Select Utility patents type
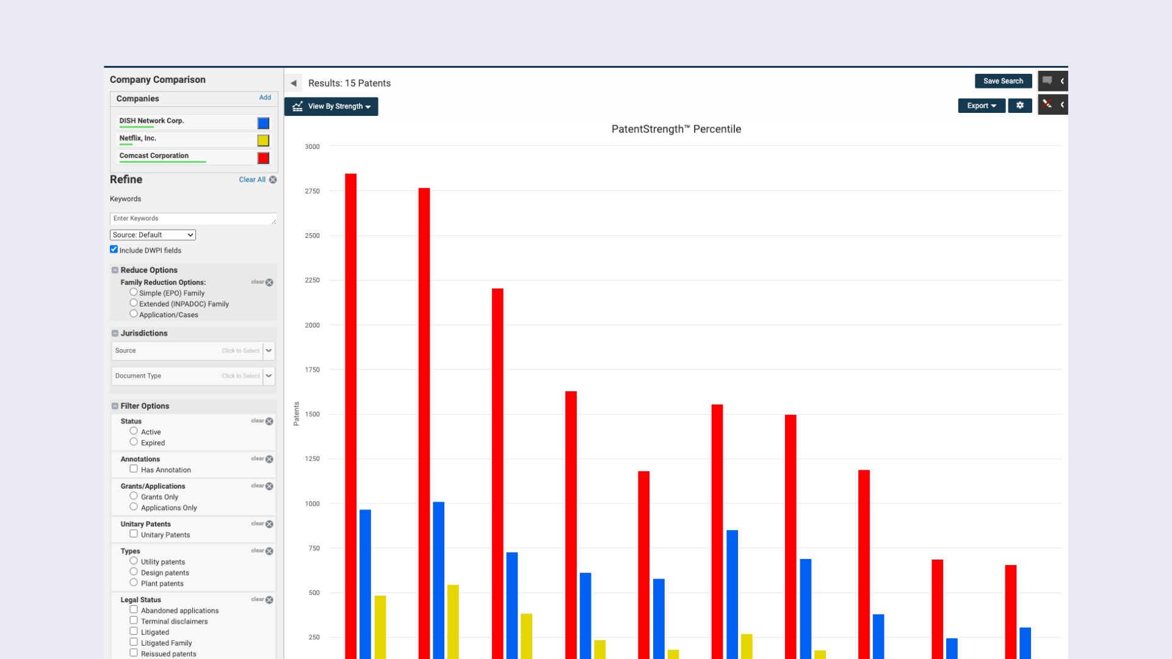This screenshot has height=659, width=1172. click(133, 561)
